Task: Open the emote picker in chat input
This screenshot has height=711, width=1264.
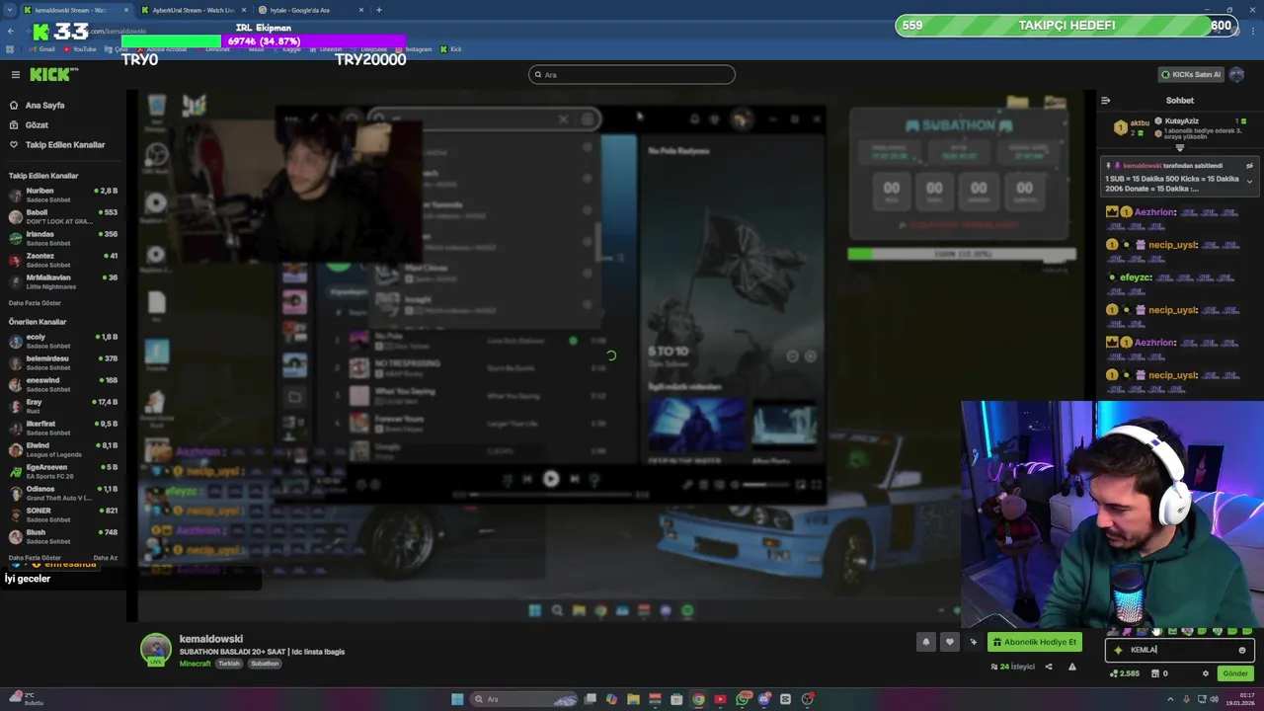Action: (1242, 650)
